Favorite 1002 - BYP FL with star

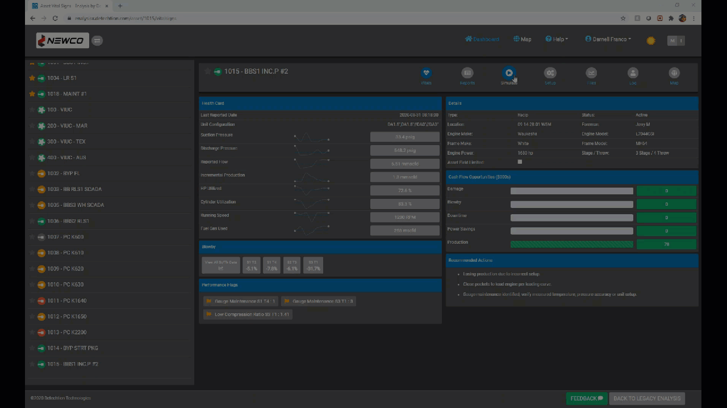click(32, 173)
